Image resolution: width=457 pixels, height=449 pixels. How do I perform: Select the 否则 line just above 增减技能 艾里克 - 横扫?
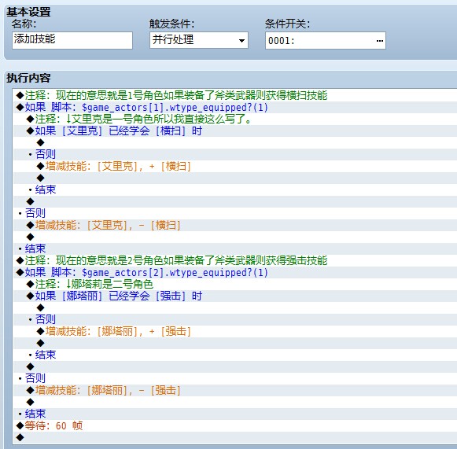tap(235, 213)
